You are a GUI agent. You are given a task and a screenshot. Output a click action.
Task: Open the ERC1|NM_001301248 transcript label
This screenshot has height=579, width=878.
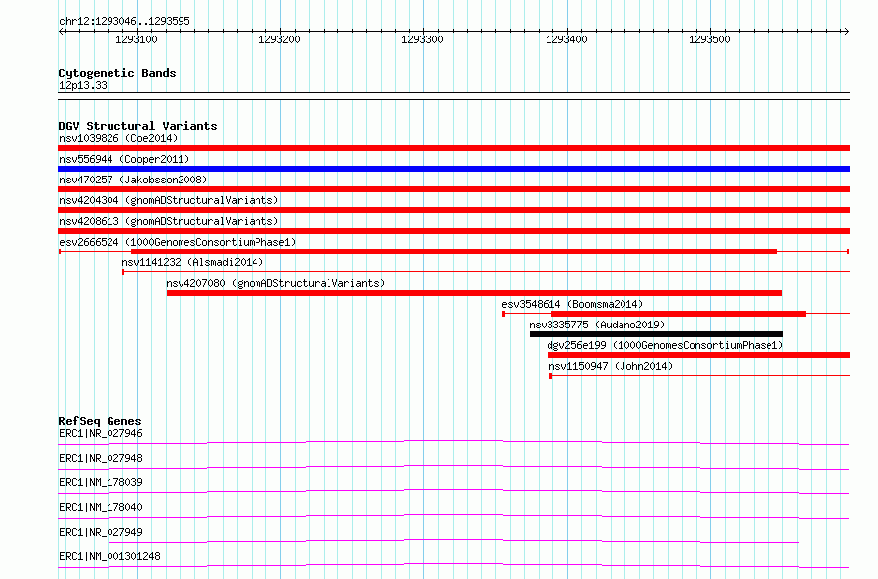110,556
